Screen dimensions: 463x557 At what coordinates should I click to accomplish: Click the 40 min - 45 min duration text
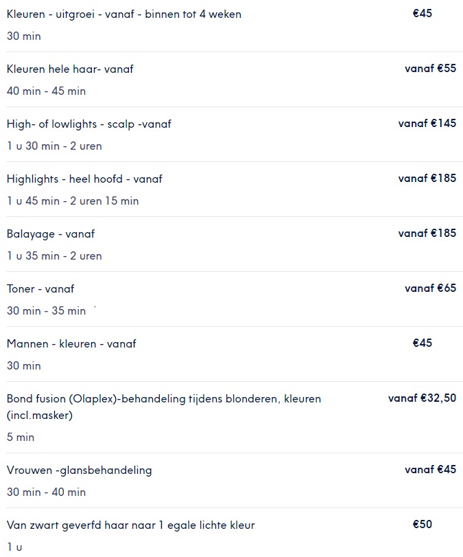(x=46, y=91)
